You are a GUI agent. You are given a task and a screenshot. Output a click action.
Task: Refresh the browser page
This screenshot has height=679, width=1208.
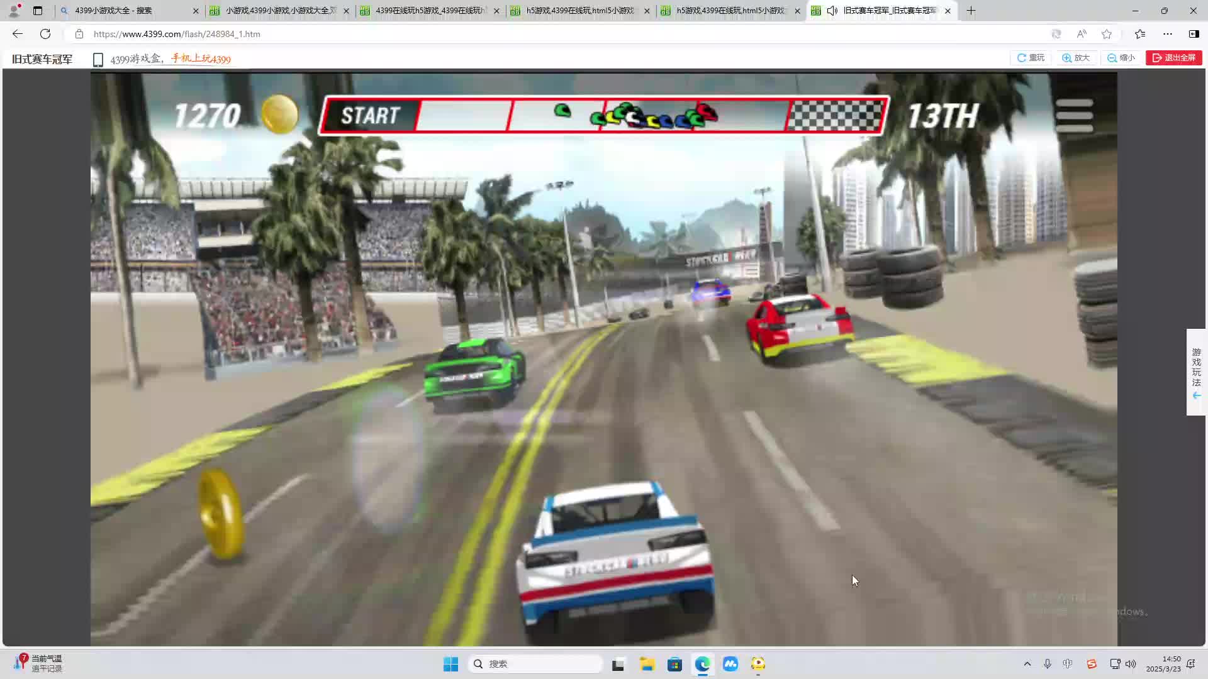45,34
